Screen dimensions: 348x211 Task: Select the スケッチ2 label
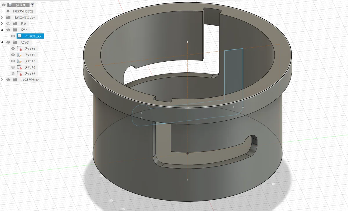[30, 55]
